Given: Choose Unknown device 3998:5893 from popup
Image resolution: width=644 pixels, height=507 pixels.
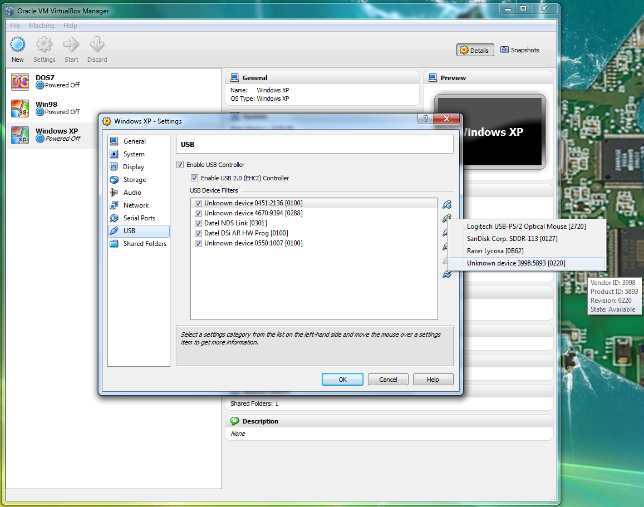Looking at the screenshot, I should pos(527,263).
